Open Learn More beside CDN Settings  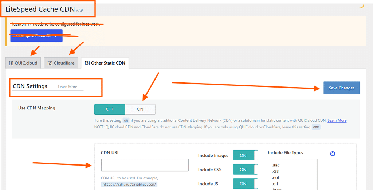pos(67,87)
